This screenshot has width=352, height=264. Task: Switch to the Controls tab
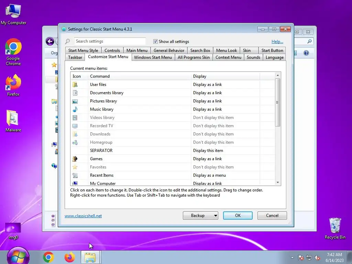coord(112,51)
